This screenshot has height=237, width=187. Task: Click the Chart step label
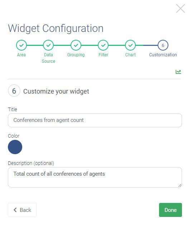(x=130, y=55)
